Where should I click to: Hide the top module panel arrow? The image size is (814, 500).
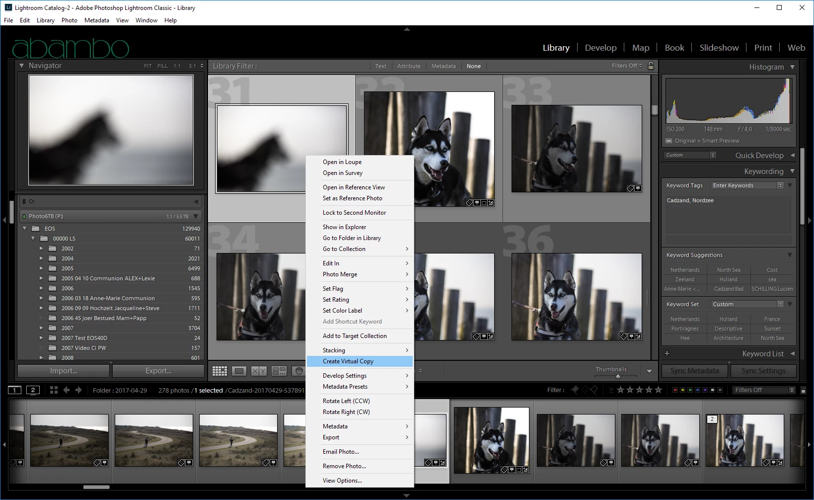(x=407, y=29)
